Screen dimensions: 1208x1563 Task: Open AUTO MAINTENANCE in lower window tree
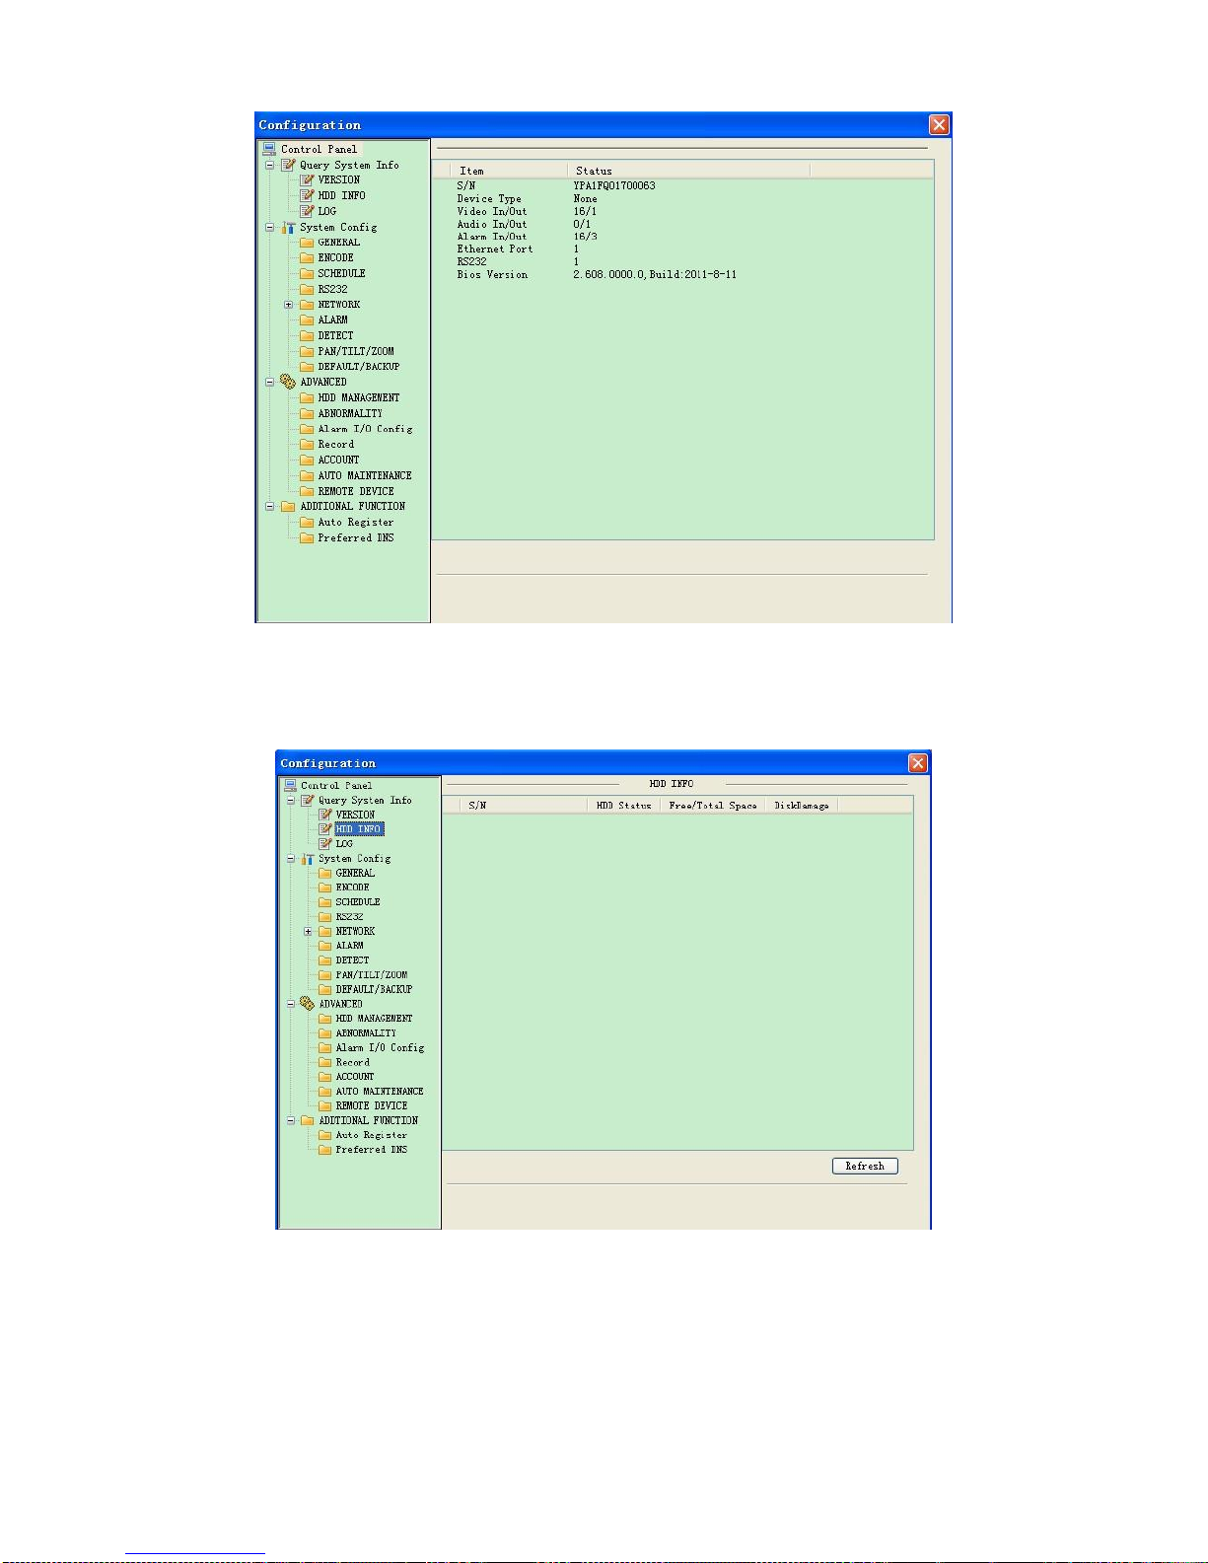380,1092
